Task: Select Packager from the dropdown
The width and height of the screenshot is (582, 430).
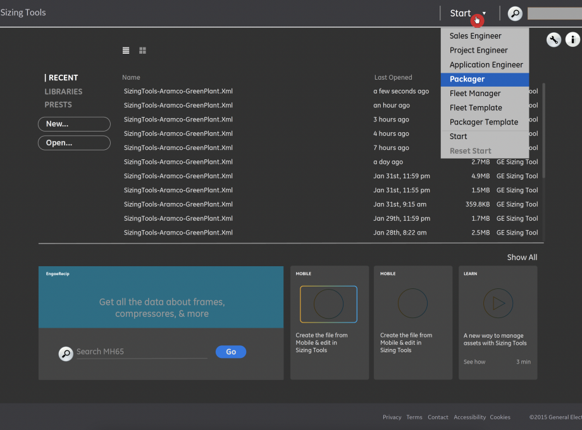Action: point(484,79)
